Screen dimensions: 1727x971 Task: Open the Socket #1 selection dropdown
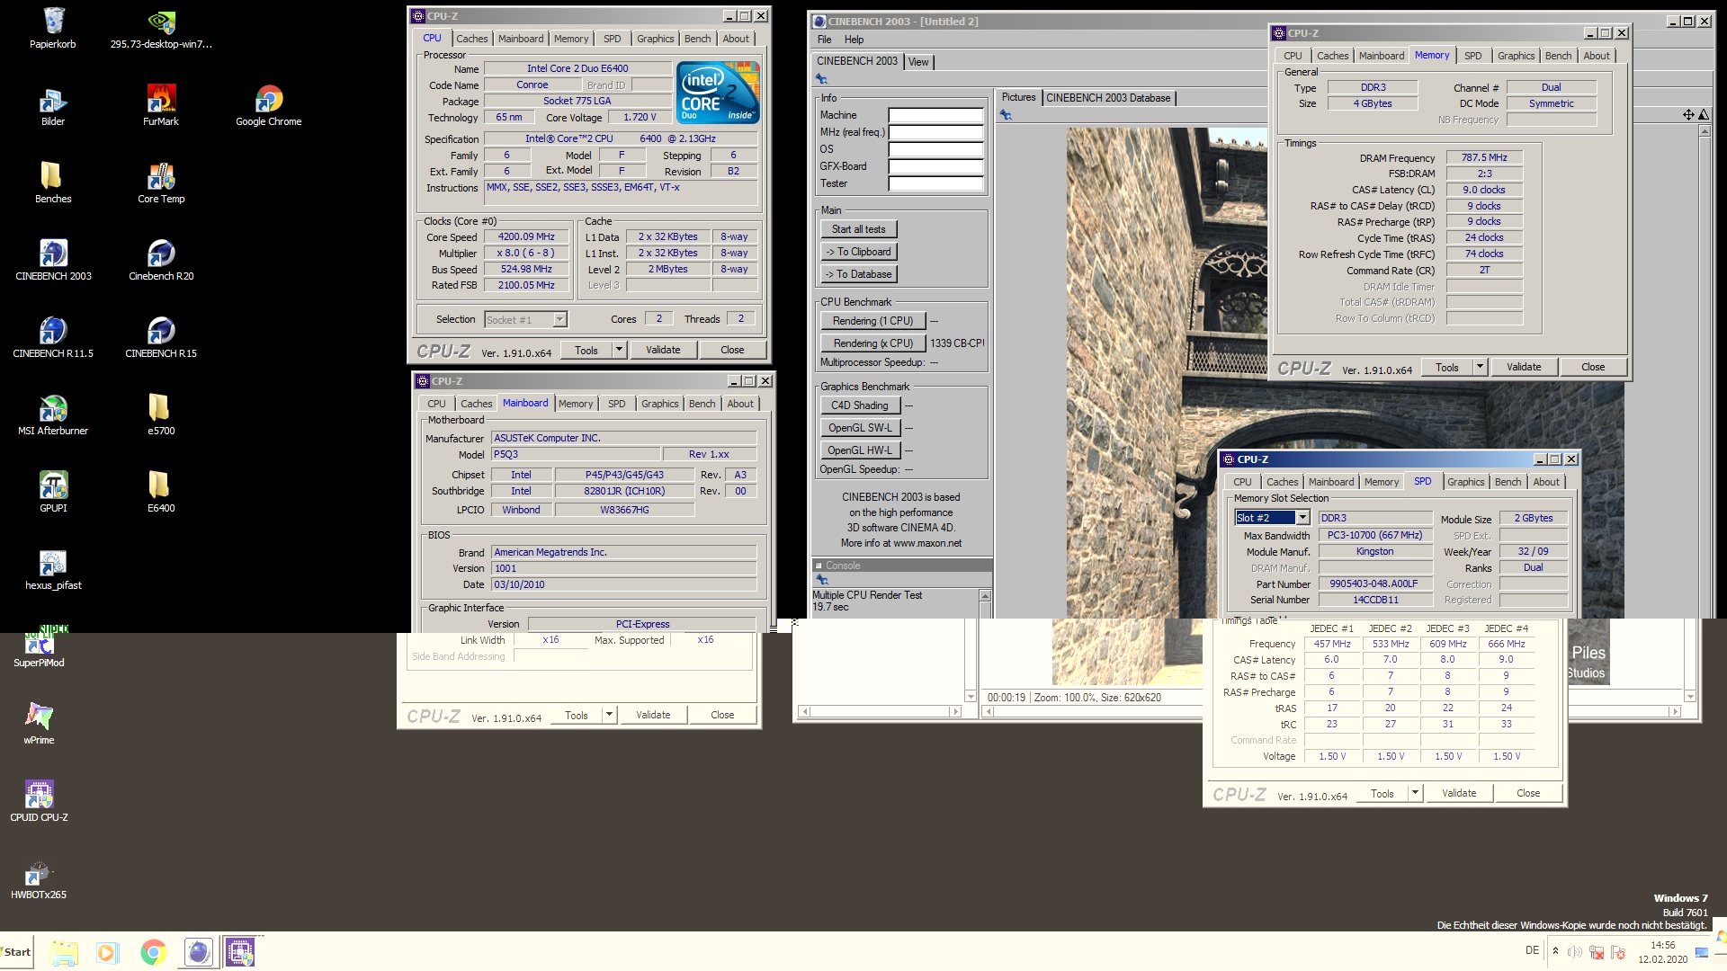click(x=559, y=319)
